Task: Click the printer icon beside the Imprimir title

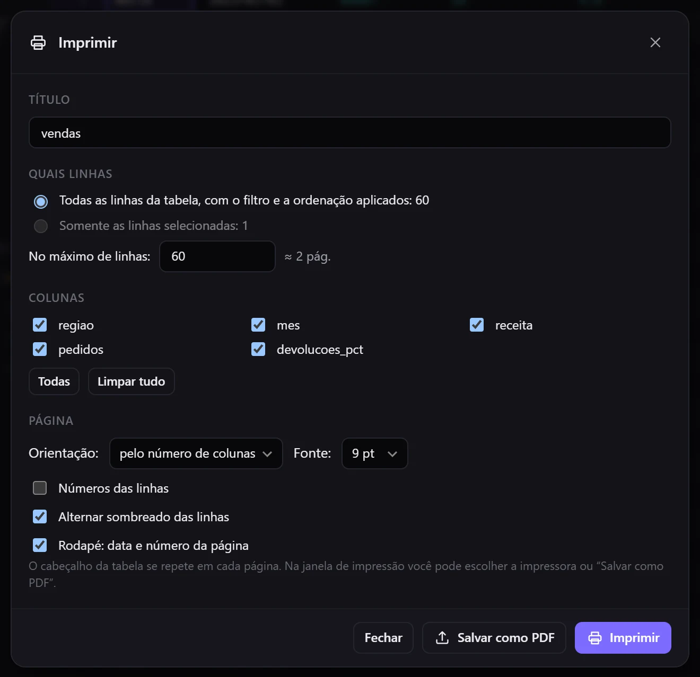Action: pyautogui.click(x=38, y=42)
